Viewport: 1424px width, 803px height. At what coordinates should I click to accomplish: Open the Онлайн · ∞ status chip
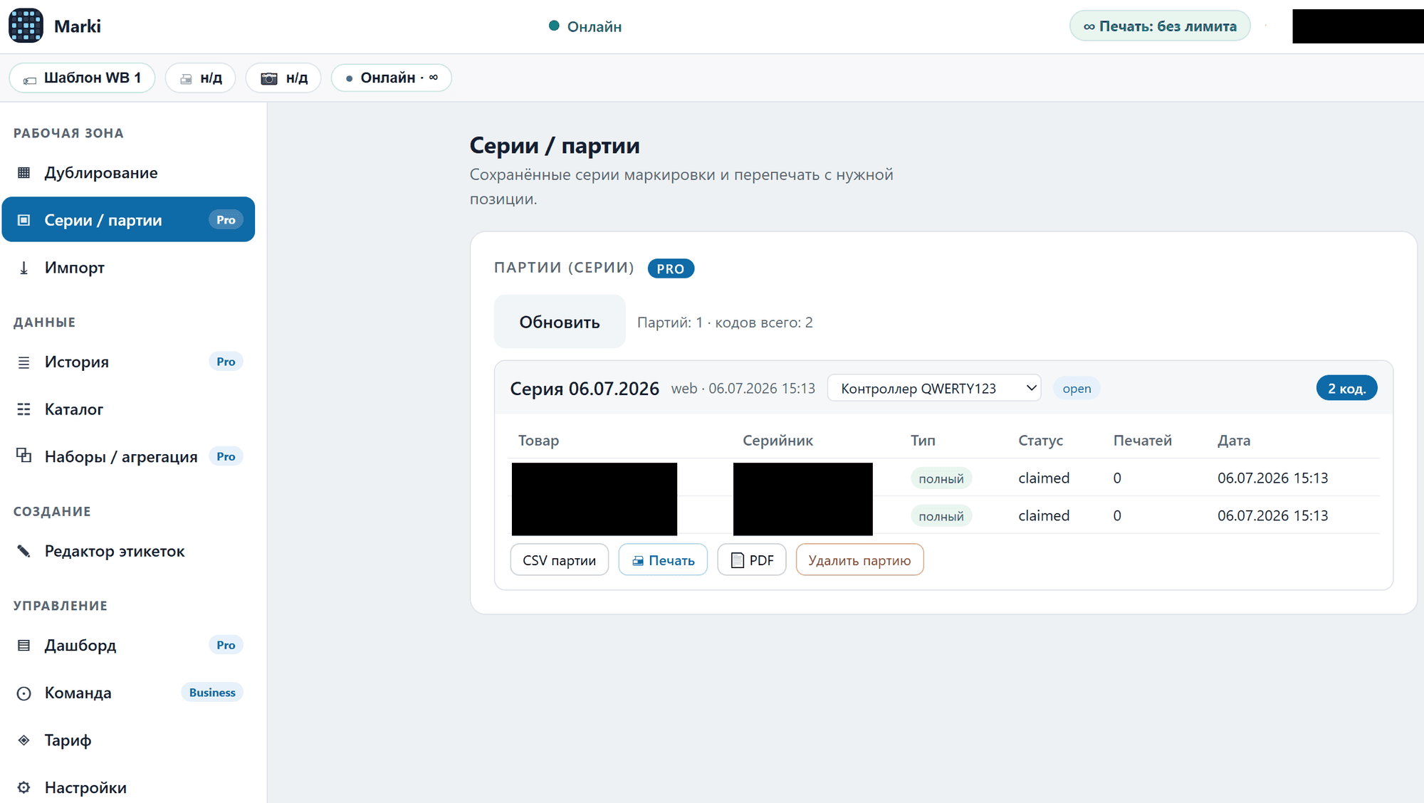point(392,78)
